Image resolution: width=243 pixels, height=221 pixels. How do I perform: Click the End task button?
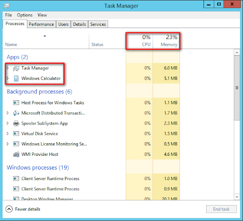221,209
